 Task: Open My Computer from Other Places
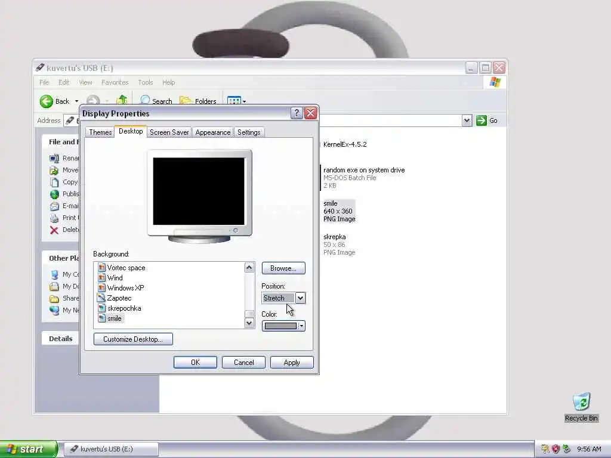[x=54, y=274]
